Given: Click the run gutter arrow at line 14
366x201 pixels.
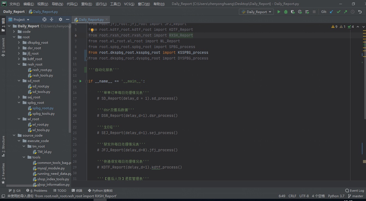Looking at the screenshot, I should (x=80, y=81).
